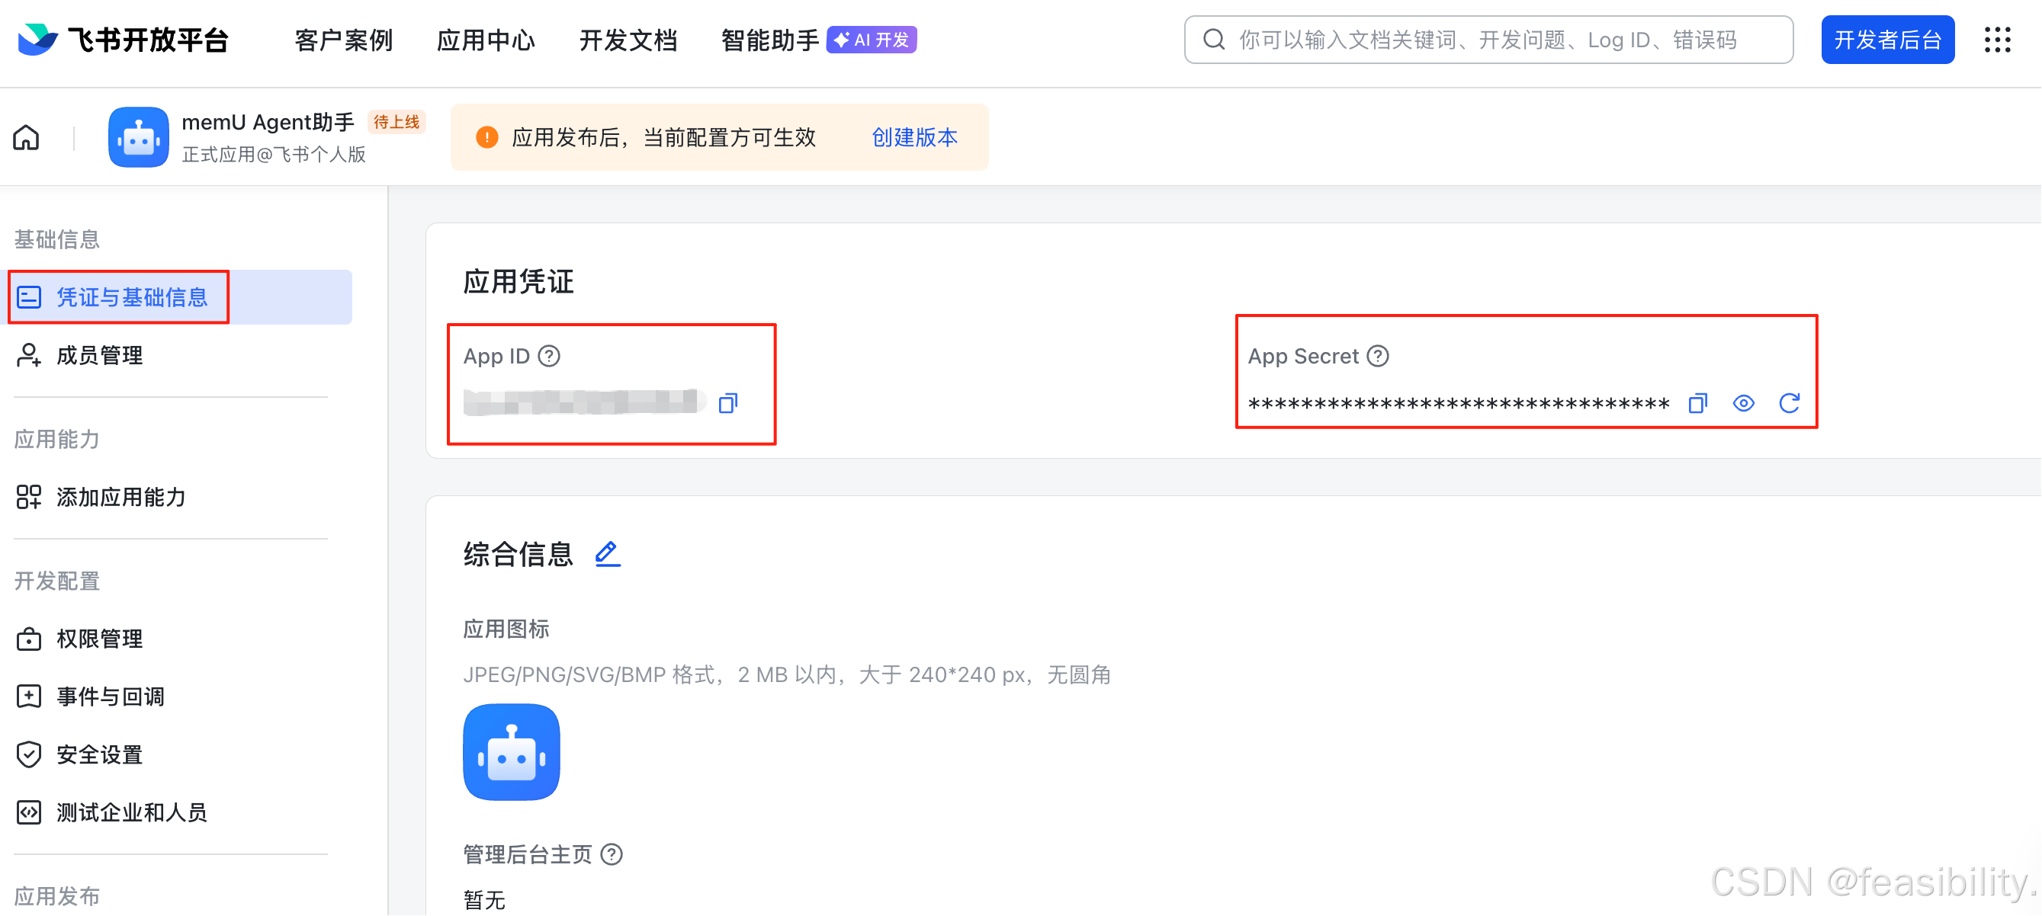Open 开发文档 in top navigation
This screenshot has width=2042, height=916.
point(628,40)
